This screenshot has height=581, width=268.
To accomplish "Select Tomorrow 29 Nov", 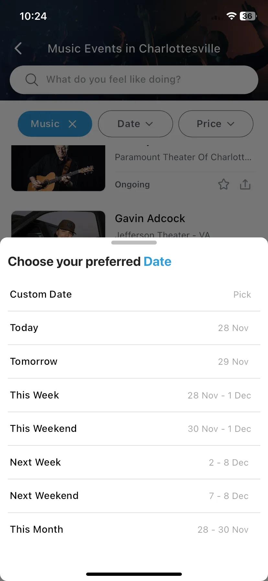I will (x=134, y=362).
